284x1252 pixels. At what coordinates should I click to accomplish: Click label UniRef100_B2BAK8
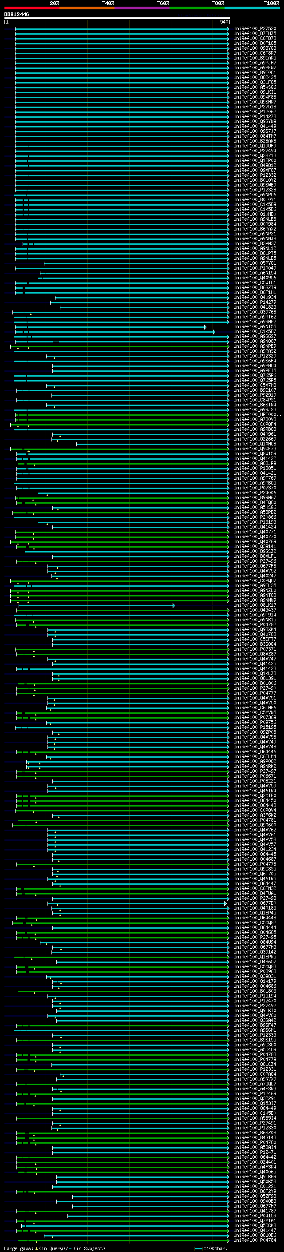(x=255, y=141)
